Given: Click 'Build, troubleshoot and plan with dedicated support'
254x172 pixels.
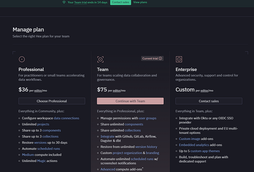Looking at the screenshot, I should (204, 159).
